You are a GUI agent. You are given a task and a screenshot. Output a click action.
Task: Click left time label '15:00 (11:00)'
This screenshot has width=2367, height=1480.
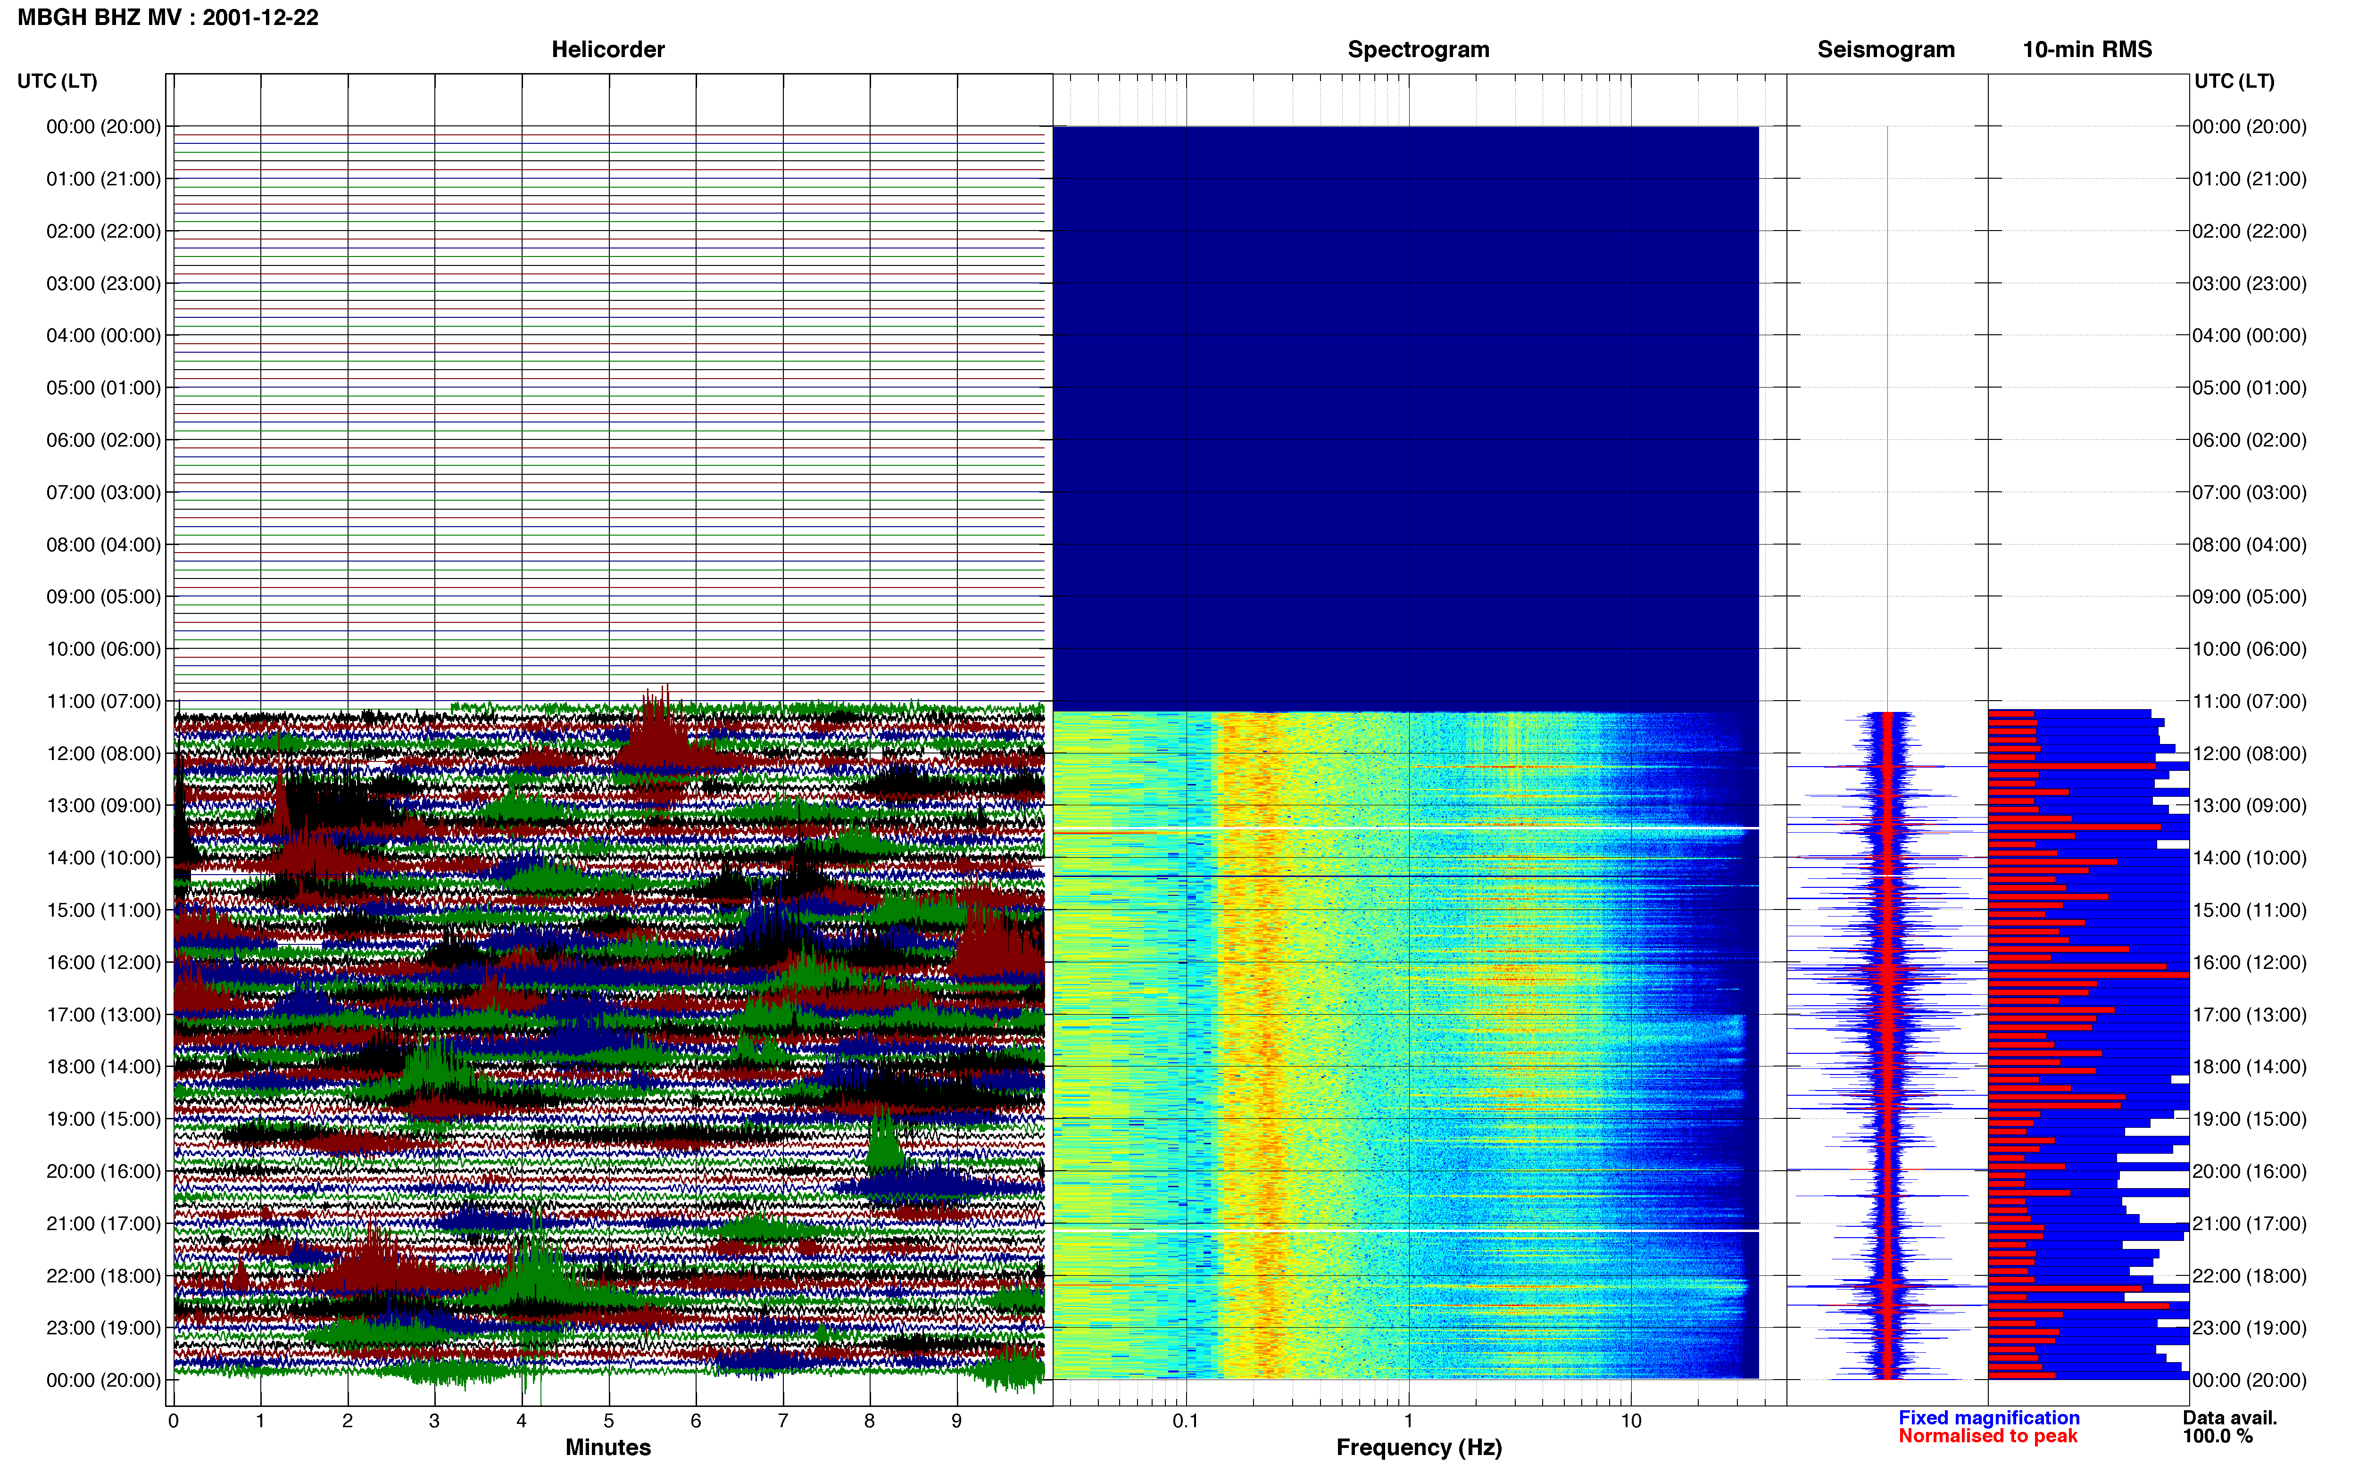(104, 910)
